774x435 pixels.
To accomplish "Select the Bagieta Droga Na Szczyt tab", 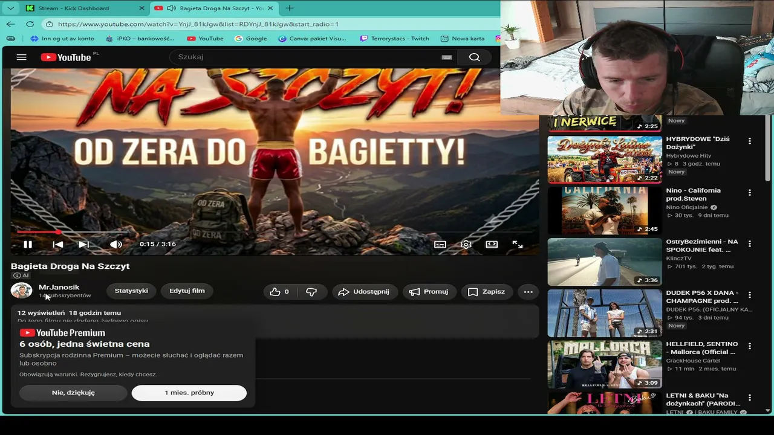I will point(215,8).
